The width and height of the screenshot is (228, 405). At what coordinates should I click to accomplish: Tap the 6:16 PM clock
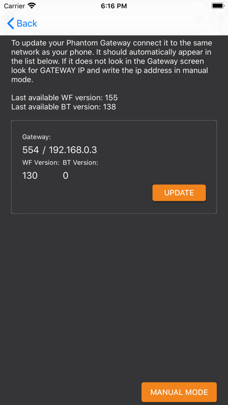point(114,6)
